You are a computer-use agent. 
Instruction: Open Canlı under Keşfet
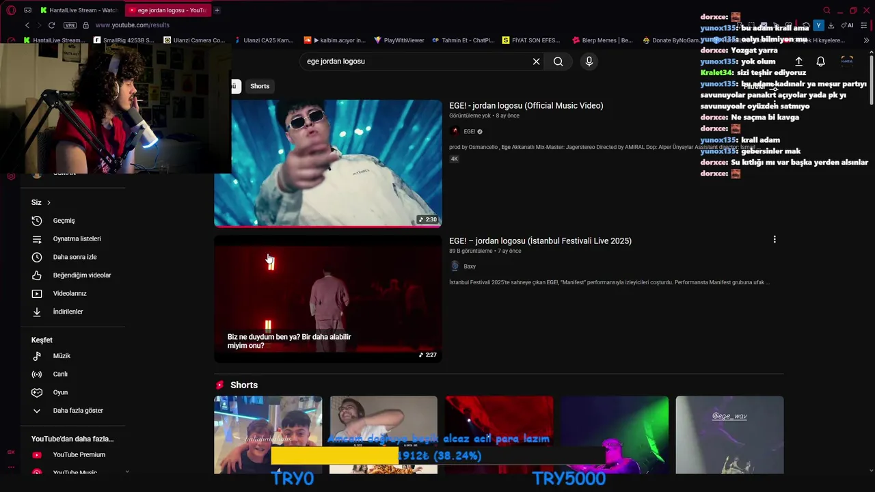(x=73, y=374)
